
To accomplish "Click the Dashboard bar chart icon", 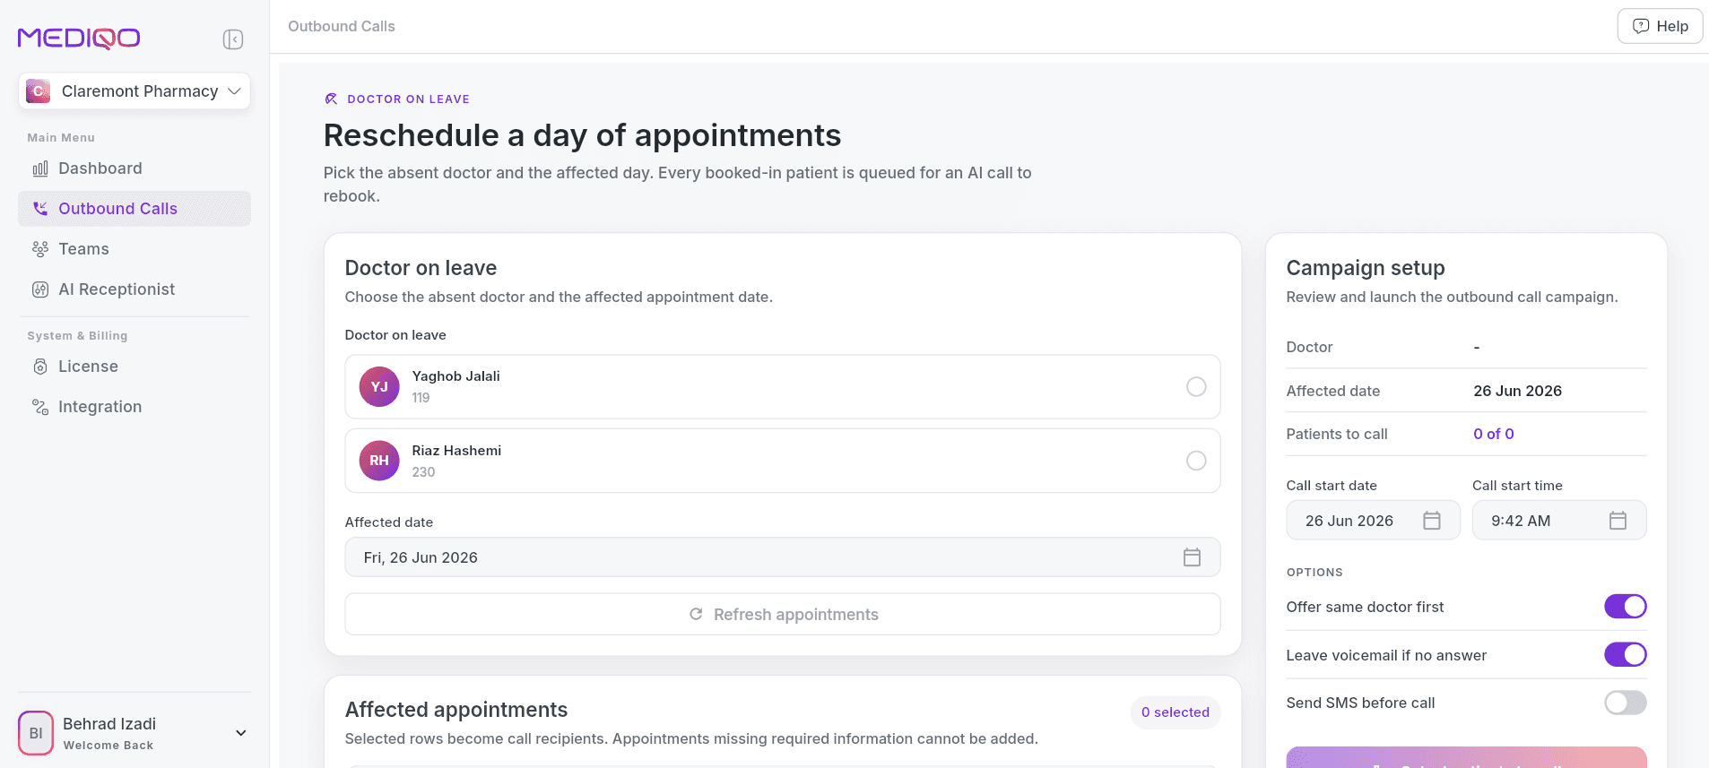I will (40, 168).
